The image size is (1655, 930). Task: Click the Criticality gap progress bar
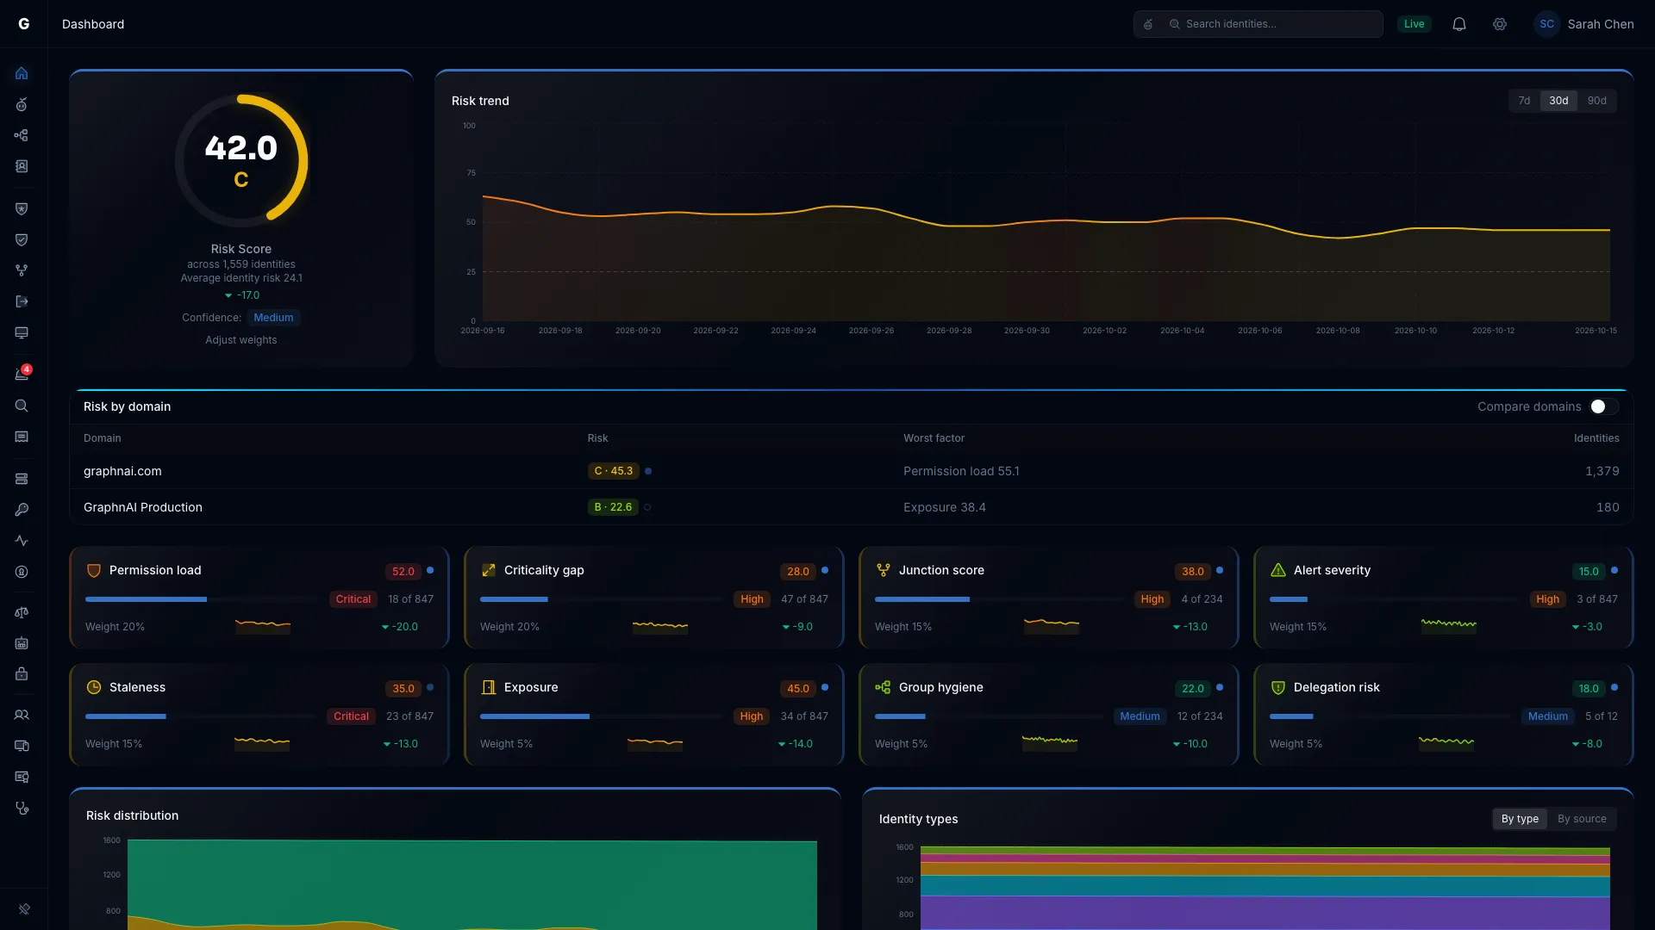[601, 599]
